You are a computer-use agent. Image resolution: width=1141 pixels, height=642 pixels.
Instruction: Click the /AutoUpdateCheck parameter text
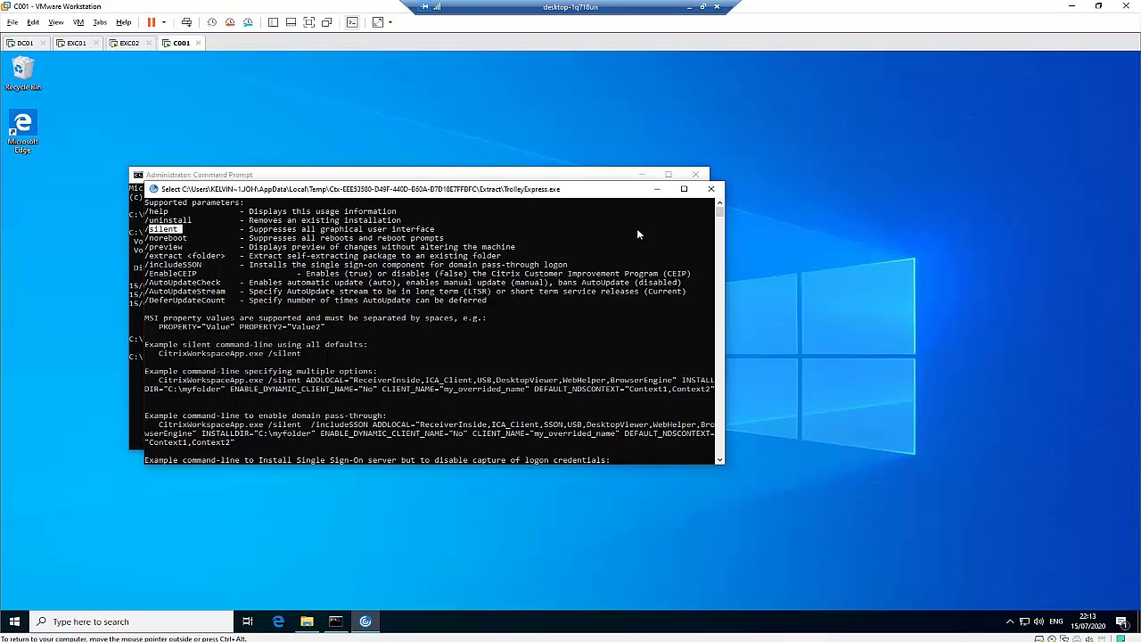183,283
